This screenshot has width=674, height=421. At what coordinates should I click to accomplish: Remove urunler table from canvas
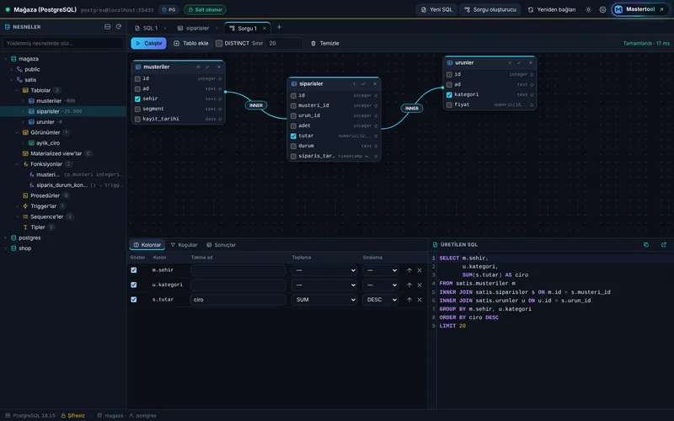tap(531, 62)
